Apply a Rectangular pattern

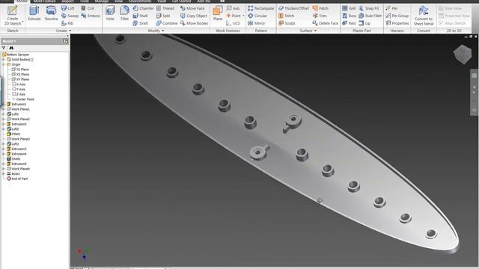[261, 8]
